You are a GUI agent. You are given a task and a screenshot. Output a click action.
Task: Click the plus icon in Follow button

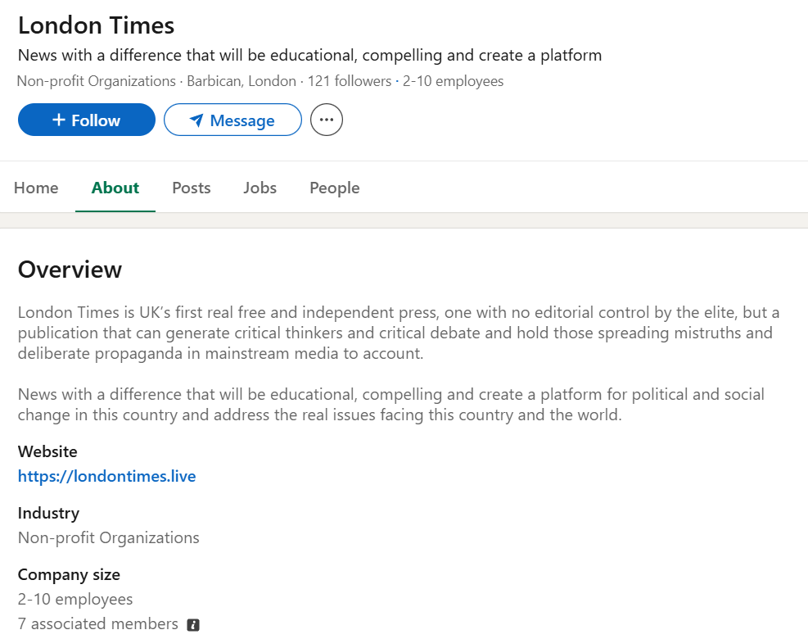(x=59, y=120)
